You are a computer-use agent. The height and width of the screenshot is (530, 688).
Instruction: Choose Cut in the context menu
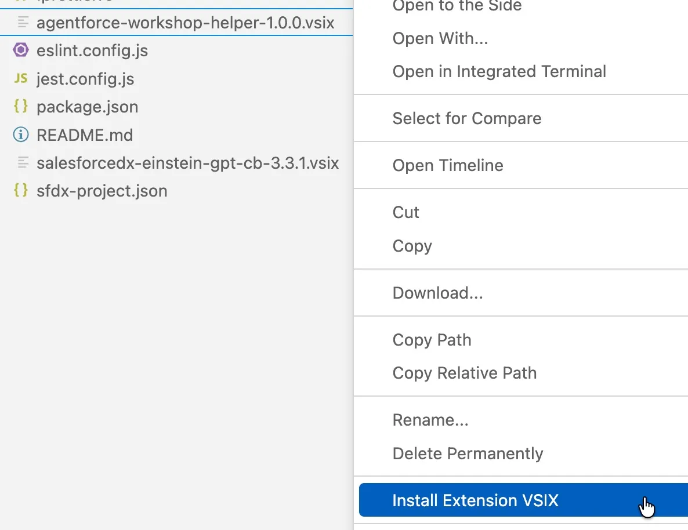(405, 212)
